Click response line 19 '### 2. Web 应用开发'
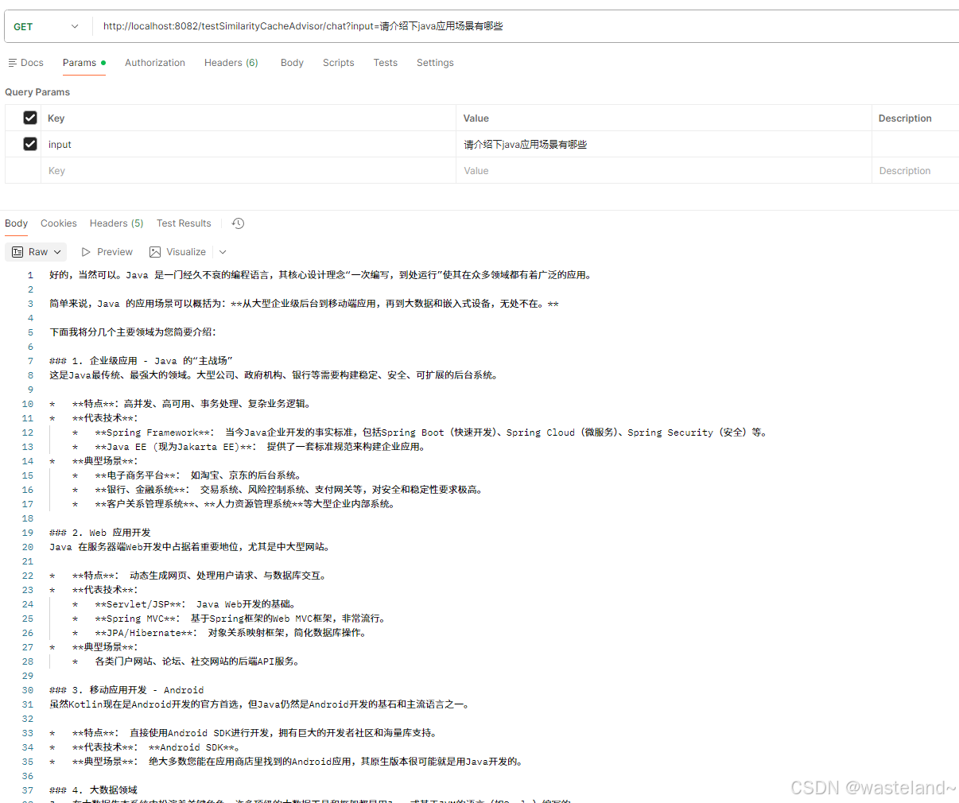 pos(100,533)
